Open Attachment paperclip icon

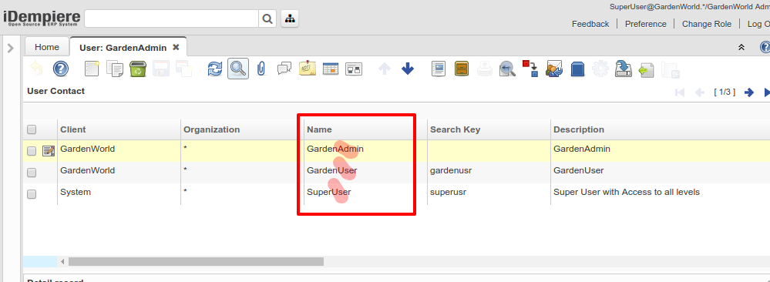[x=261, y=69]
